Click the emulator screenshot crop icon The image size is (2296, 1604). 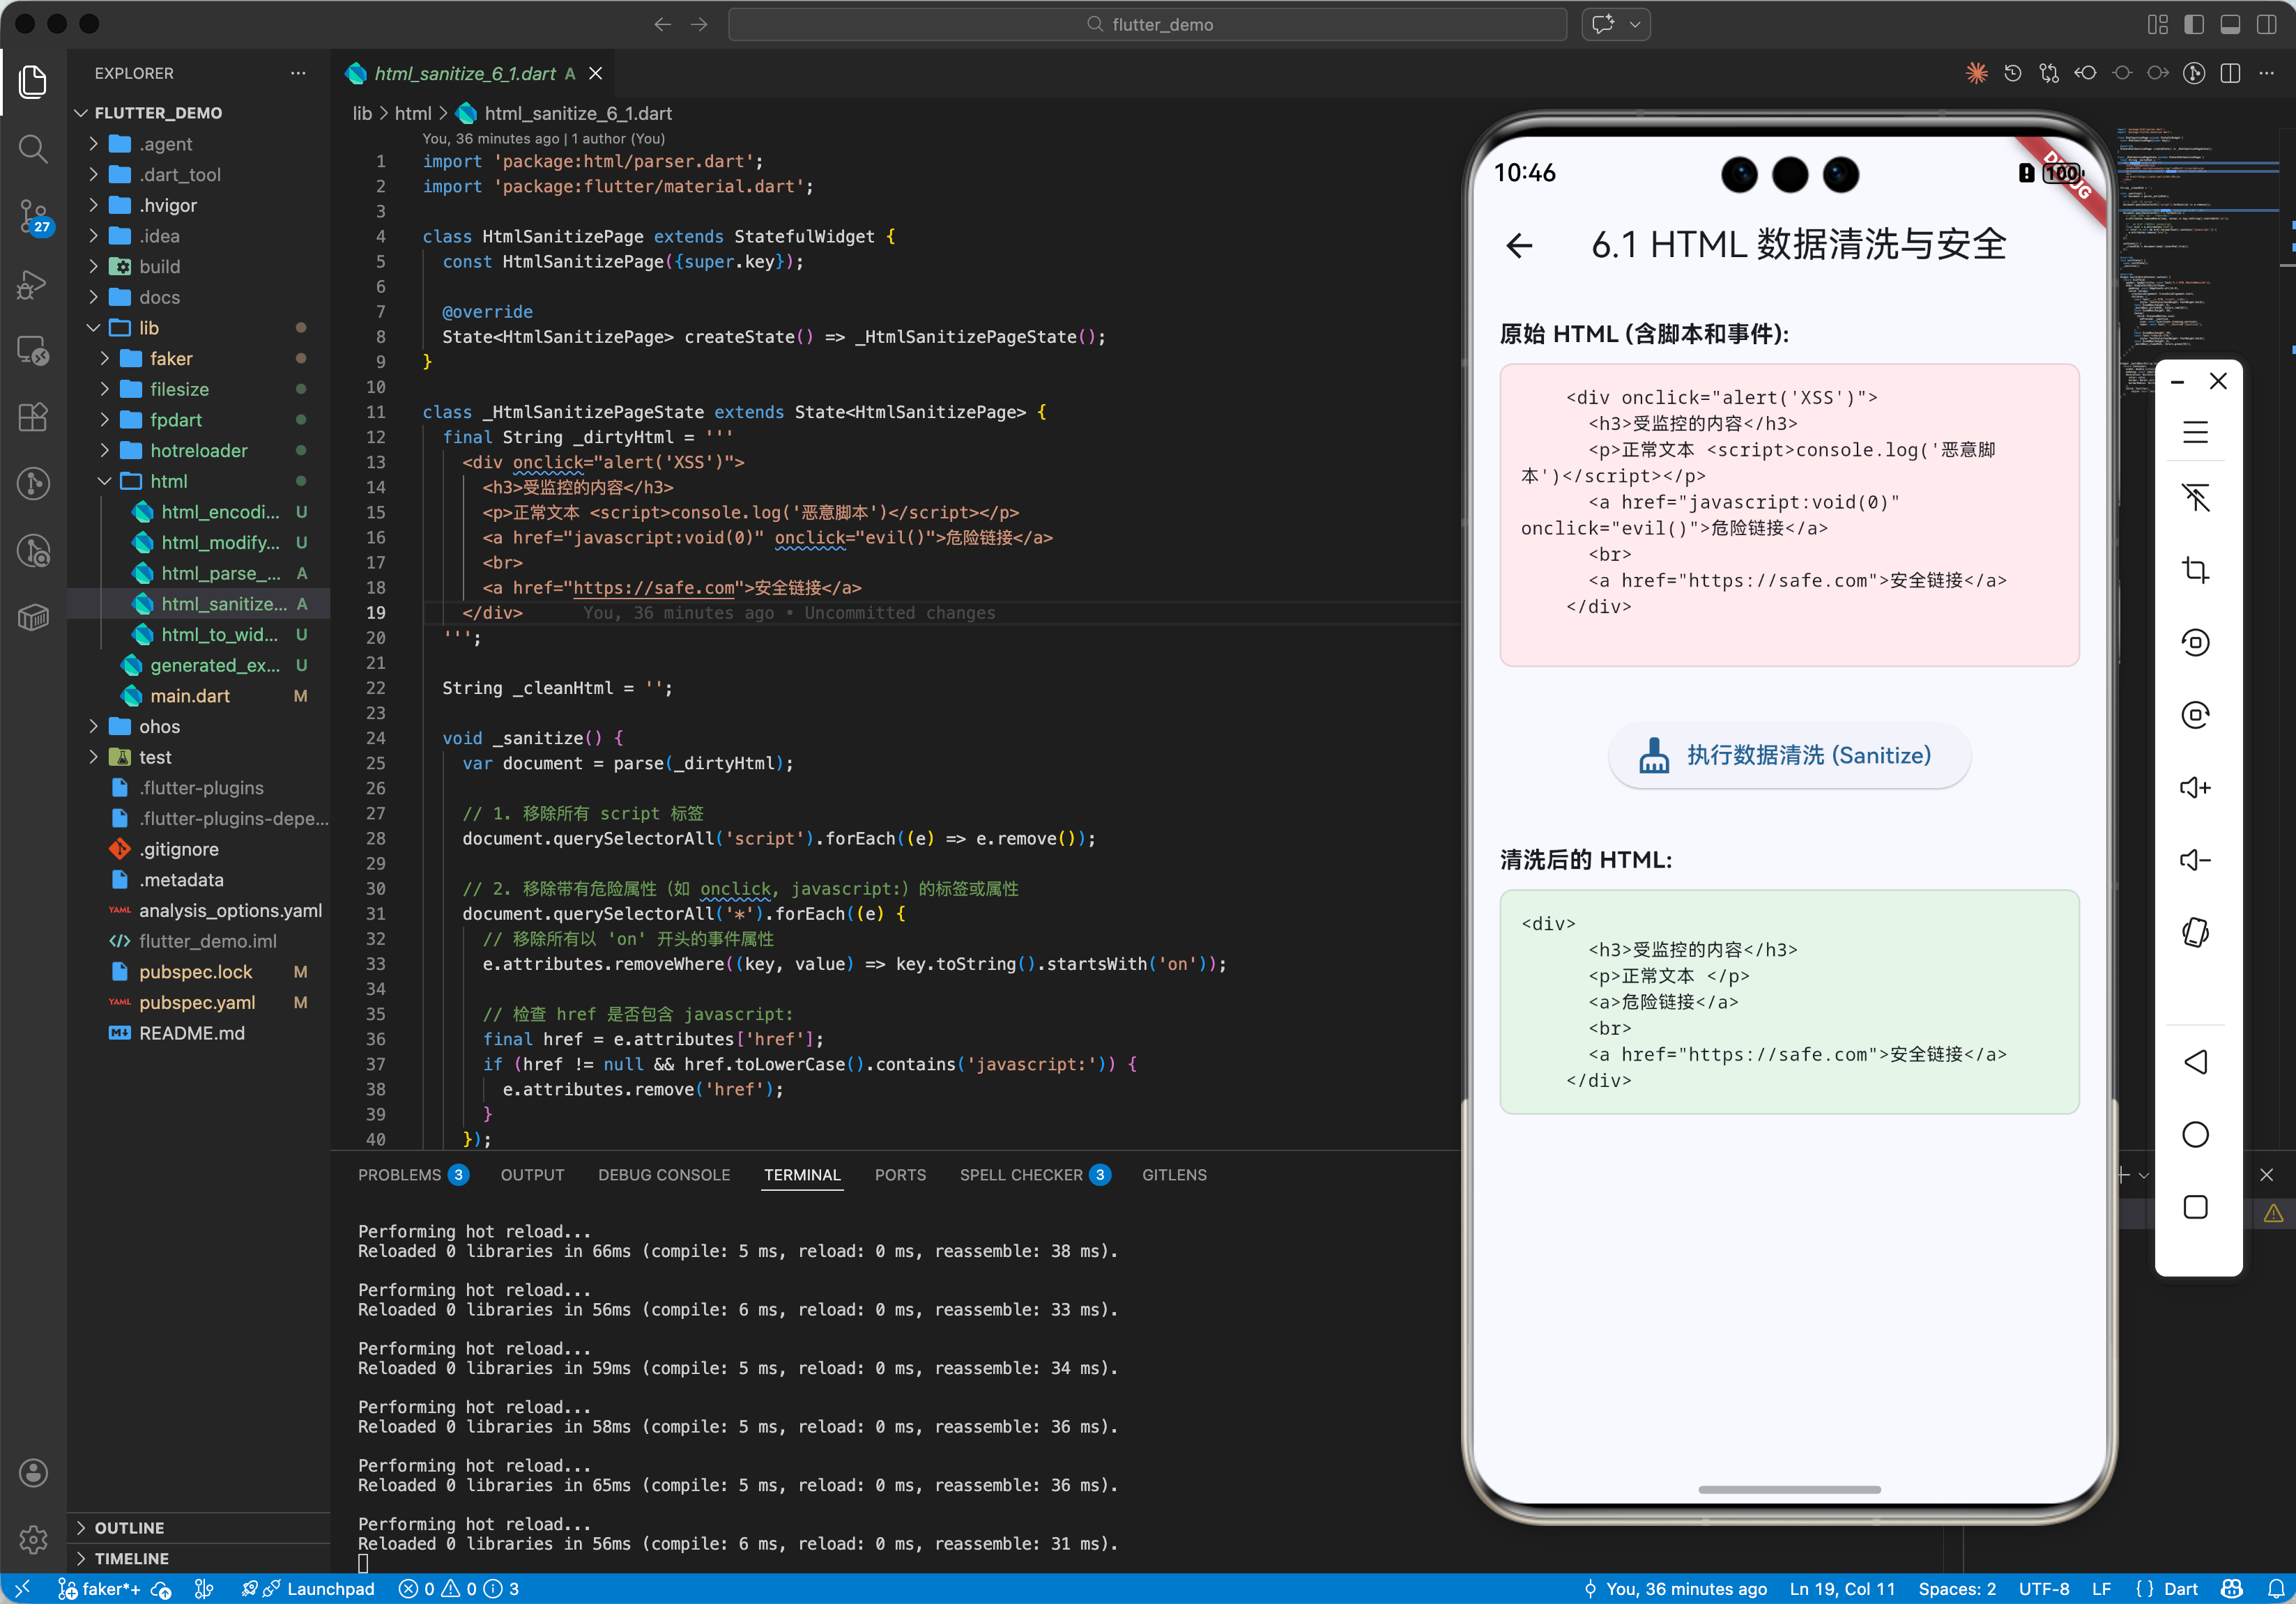click(2195, 570)
